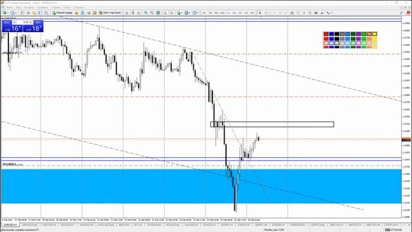Open the Вставка menu
Image resolution: width=412 pixels, height=232 pixels.
pyautogui.click(x=29, y=7)
